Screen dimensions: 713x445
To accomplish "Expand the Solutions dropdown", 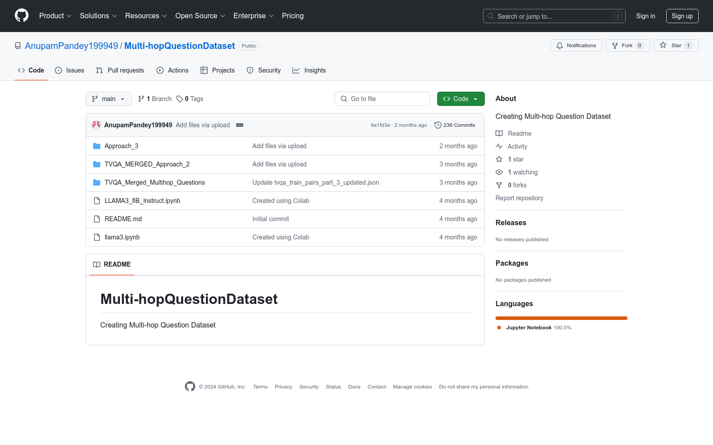I will tap(98, 16).
